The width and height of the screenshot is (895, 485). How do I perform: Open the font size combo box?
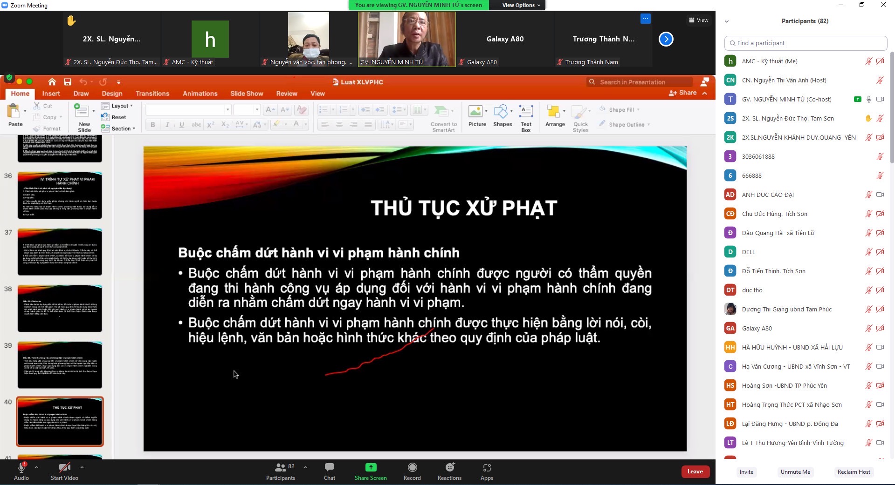coord(247,110)
